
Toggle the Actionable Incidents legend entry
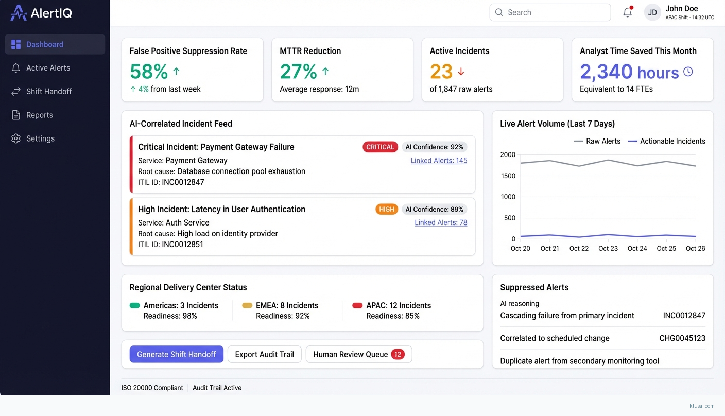pyautogui.click(x=666, y=141)
